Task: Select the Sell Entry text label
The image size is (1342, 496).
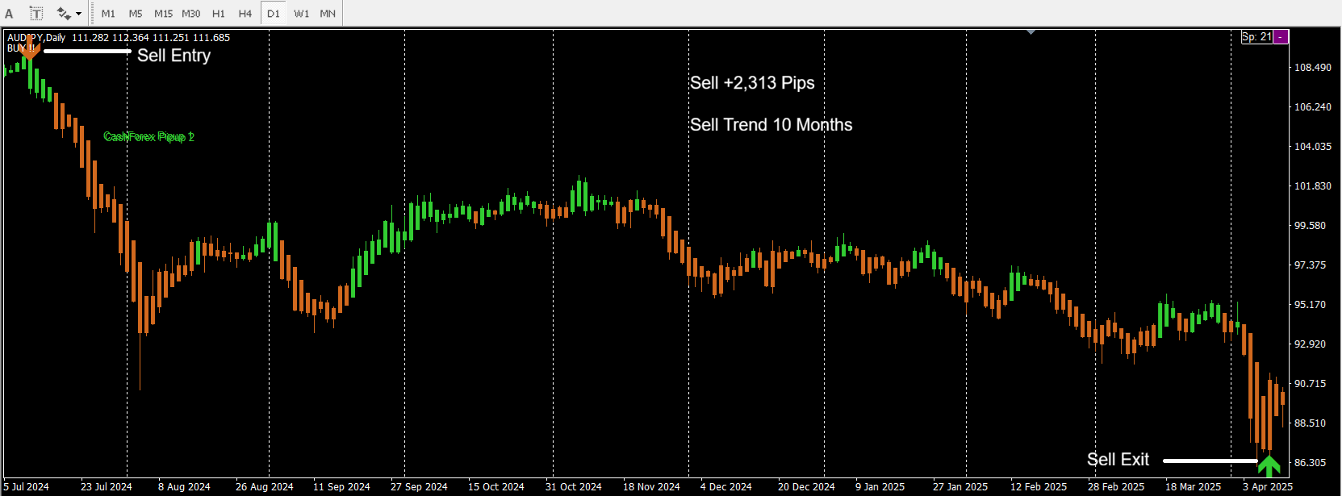Action: (173, 56)
